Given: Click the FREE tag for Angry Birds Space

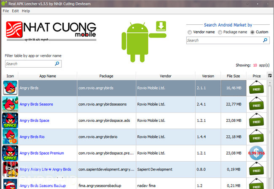Looking at the screenshot, I should (256, 120).
